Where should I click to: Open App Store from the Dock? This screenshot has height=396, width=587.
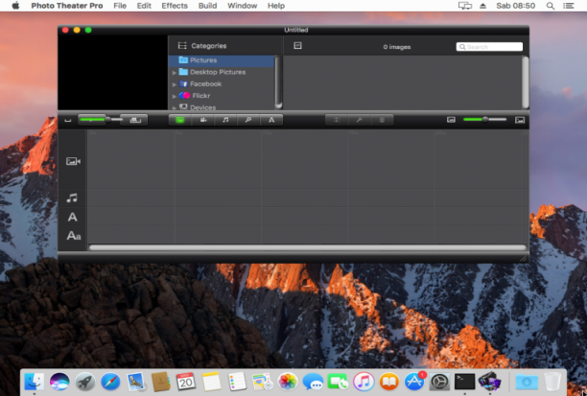pos(414,382)
